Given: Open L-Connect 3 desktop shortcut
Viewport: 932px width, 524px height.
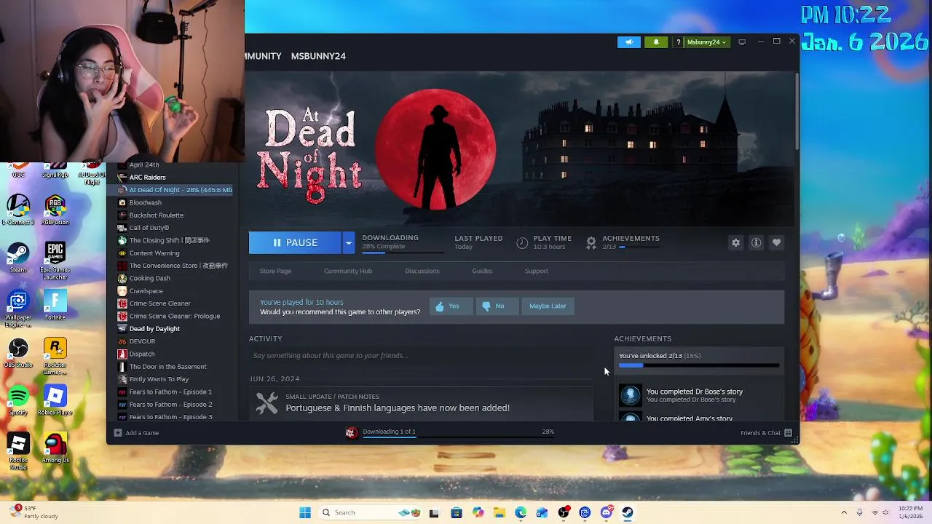Looking at the screenshot, I should click(x=18, y=211).
